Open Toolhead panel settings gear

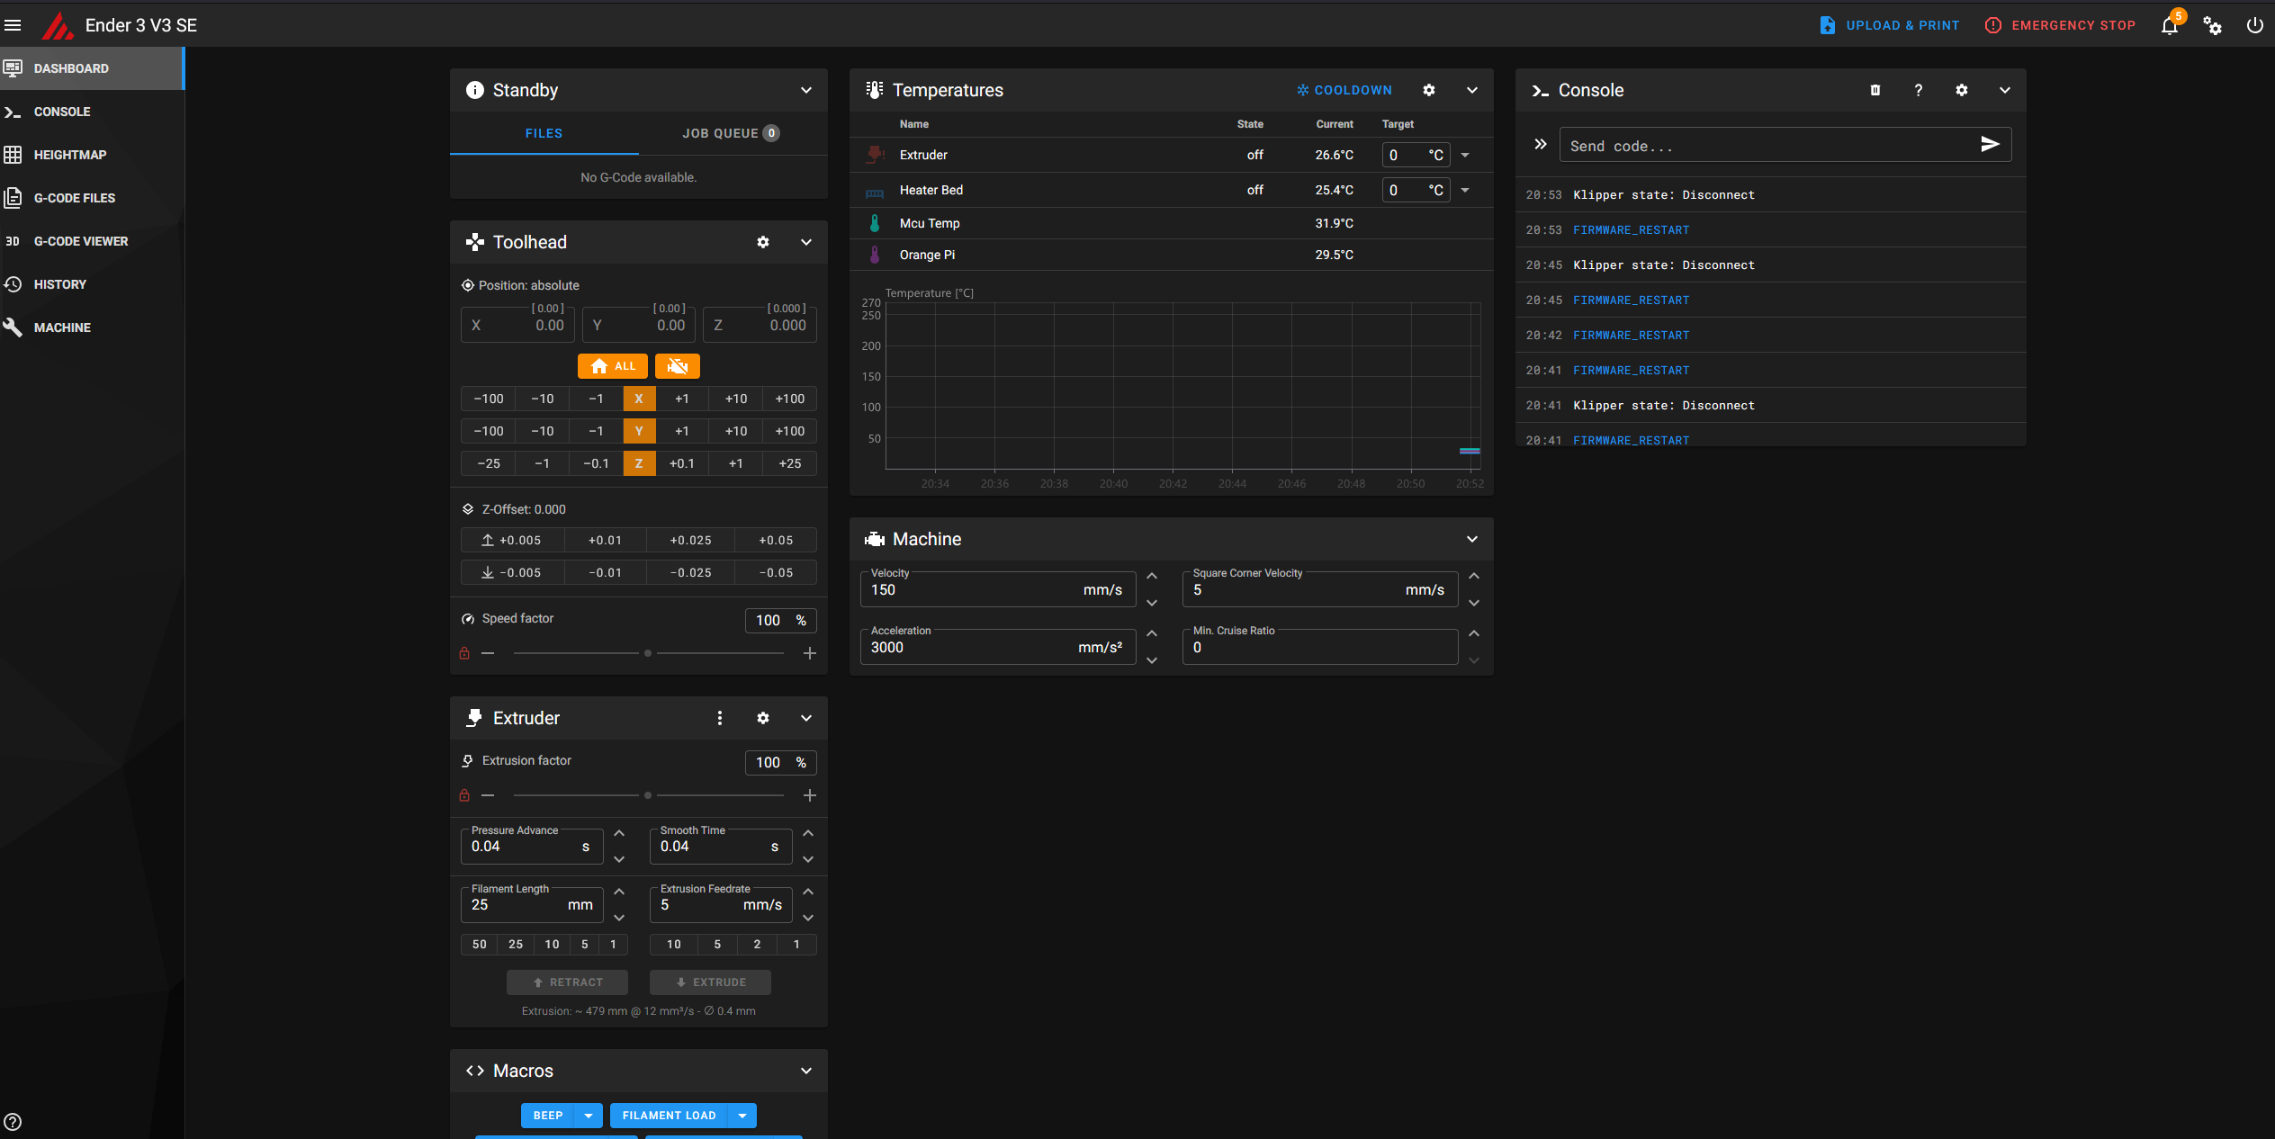click(x=763, y=242)
